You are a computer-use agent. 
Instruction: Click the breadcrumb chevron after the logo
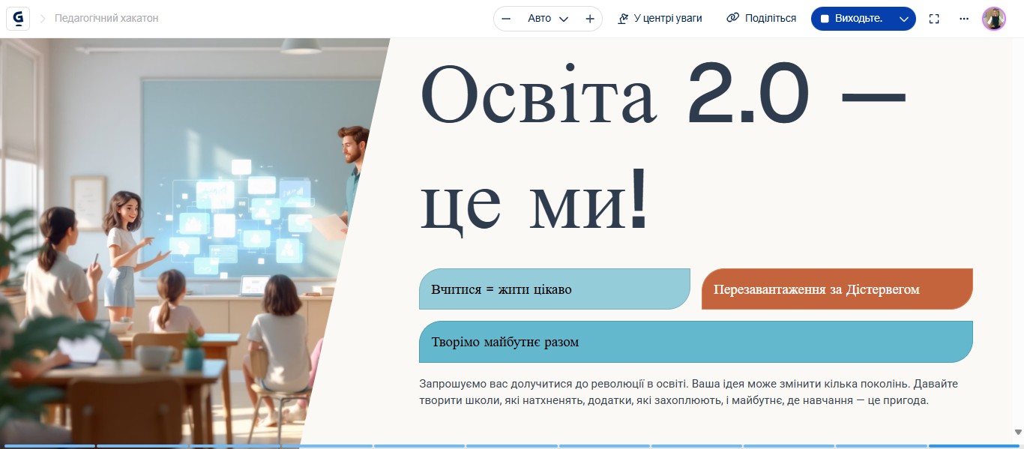point(43,18)
